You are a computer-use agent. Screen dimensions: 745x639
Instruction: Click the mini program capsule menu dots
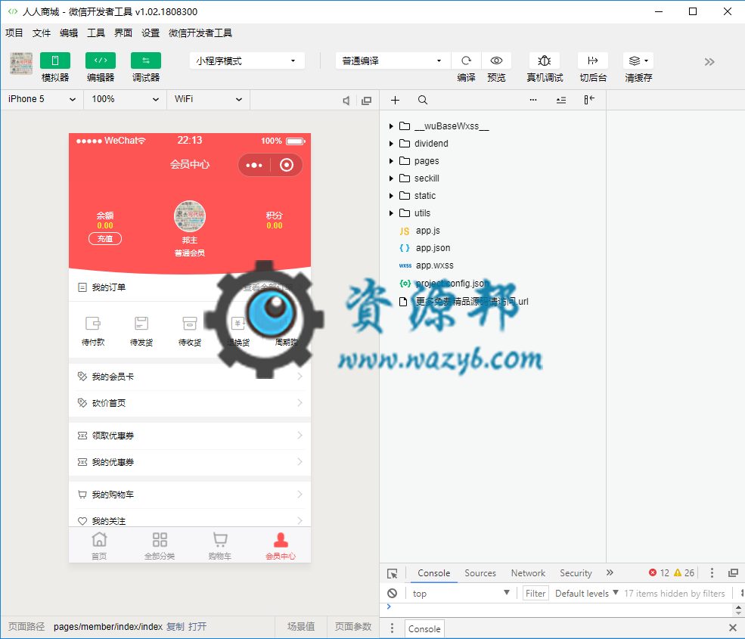tap(254, 165)
